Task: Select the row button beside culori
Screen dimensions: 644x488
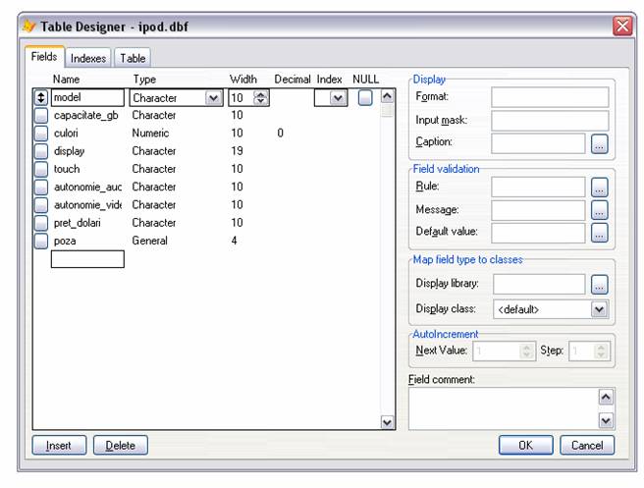Action: click(x=41, y=134)
